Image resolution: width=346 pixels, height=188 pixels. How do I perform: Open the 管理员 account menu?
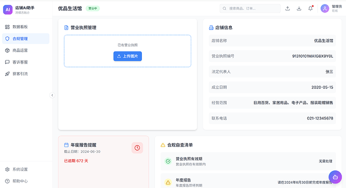pos(331,8)
